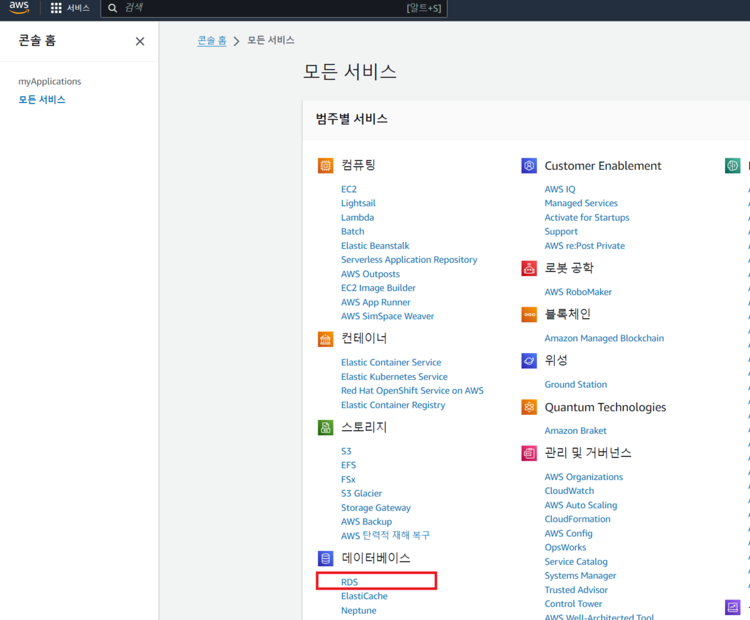Open Serverless Application Repository

(x=409, y=259)
